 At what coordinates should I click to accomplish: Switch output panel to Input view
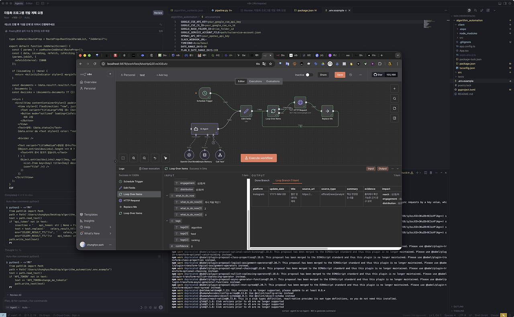371,169
